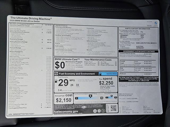The image size is (170, 127).
Task: Click the smartphone QR code
Action: pyautogui.click(x=113, y=108)
